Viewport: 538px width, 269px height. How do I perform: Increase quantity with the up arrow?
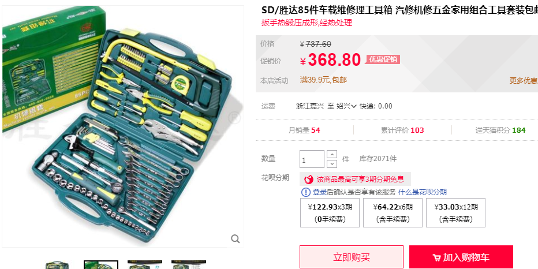[332, 154]
